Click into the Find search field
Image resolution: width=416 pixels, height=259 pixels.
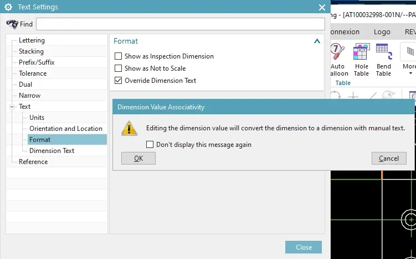(x=180, y=24)
